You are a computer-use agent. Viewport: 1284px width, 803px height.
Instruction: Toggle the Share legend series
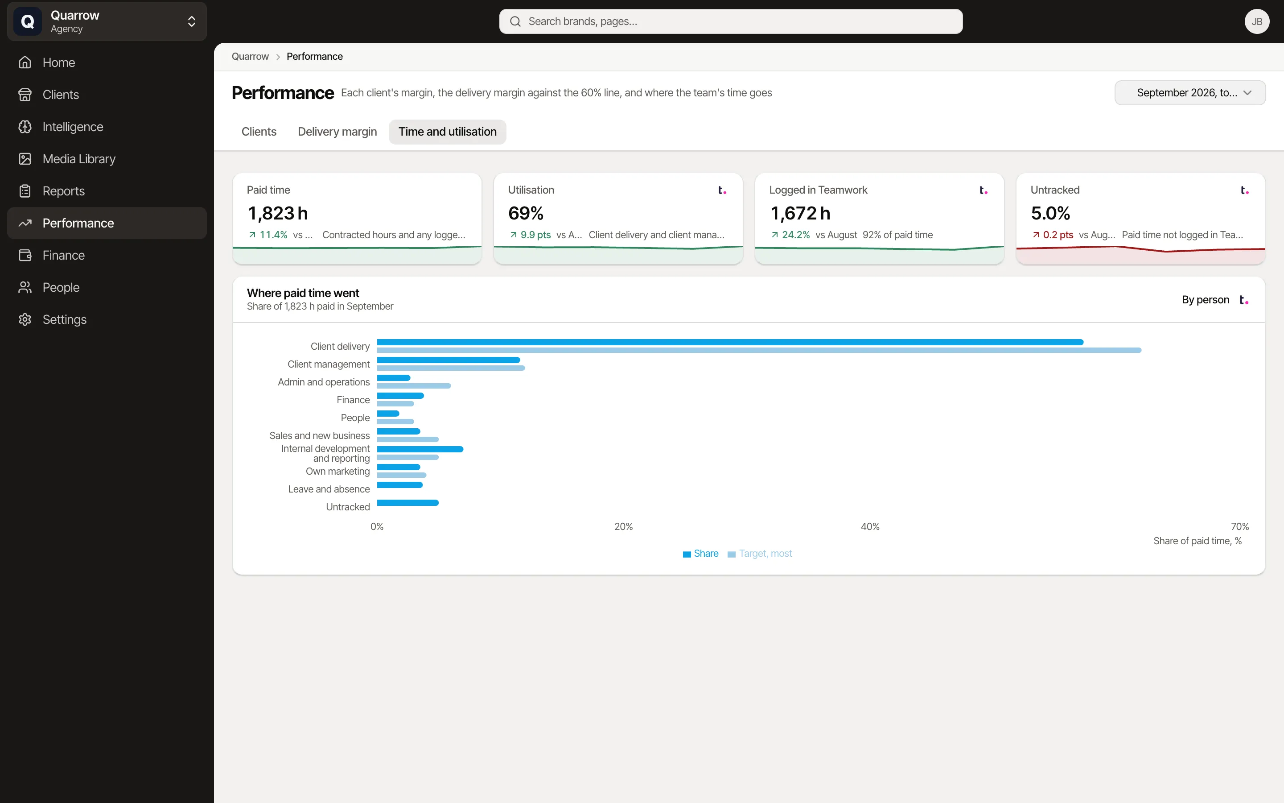point(700,553)
